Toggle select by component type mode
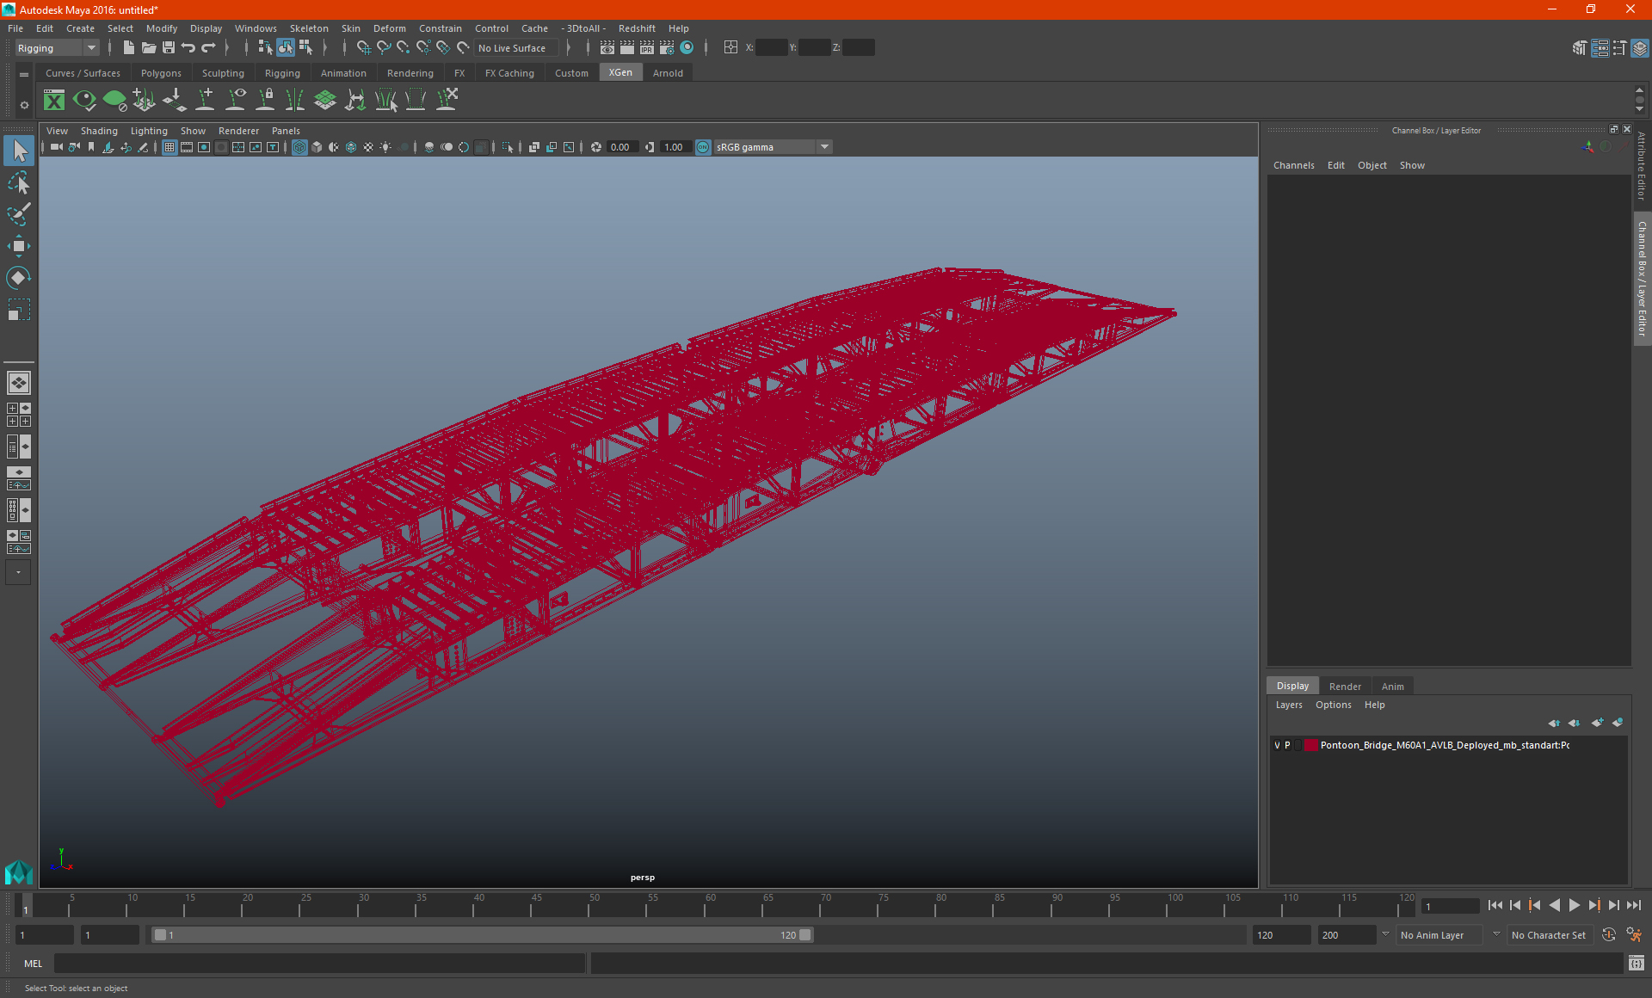Image resolution: width=1652 pixels, height=998 pixels. [305, 48]
